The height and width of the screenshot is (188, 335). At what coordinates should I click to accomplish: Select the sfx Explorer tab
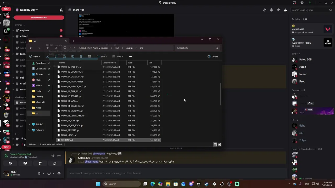click(48, 41)
